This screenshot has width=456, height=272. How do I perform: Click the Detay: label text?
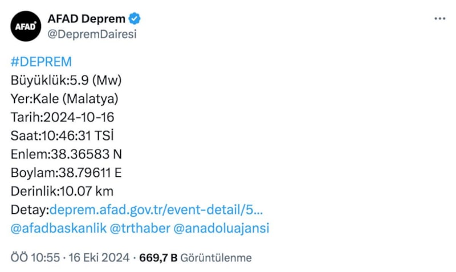30,209
